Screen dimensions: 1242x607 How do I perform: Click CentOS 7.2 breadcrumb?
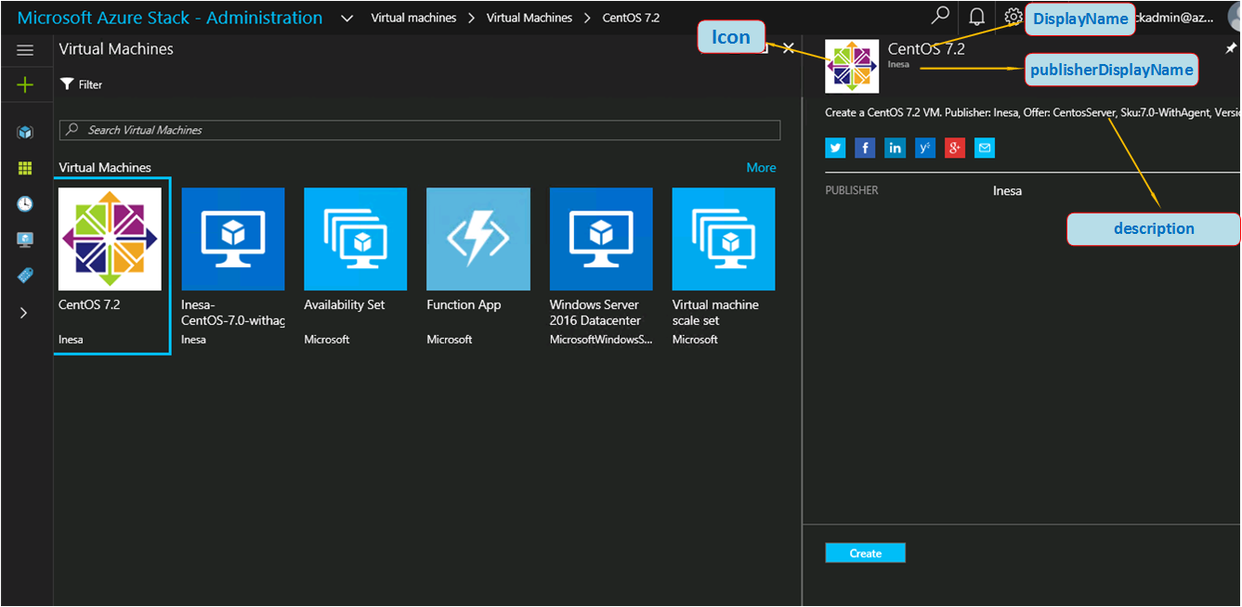point(631,18)
